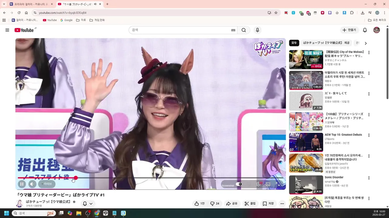This screenshot has height=218, width=389.
Task: Play the AEW Top 10: Greatest Debuts video
Action: pos(306,142)
